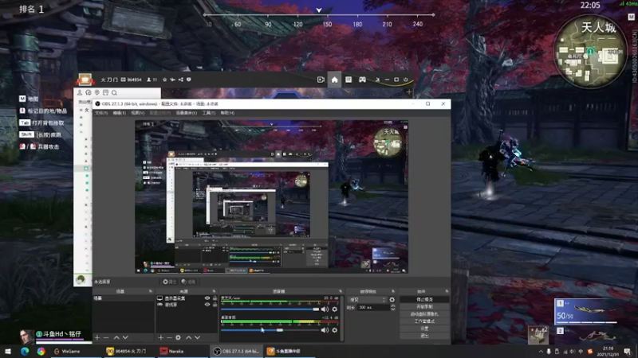
Task: Open the 场景集合(S) menu in OBS
Action: pyautogui.click(x=187, y=113)
